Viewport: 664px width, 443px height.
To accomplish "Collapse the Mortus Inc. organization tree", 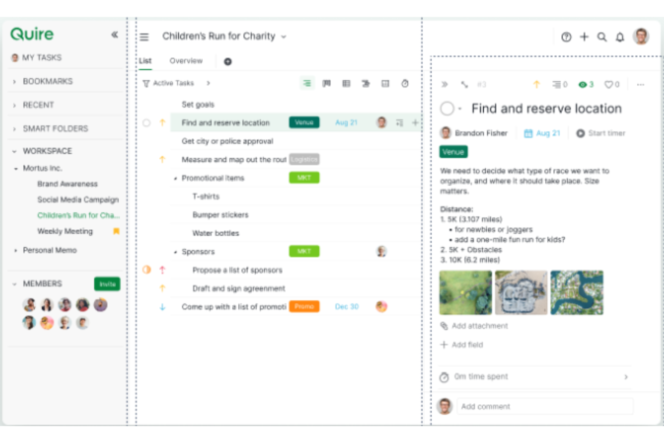I will point(16,169).
